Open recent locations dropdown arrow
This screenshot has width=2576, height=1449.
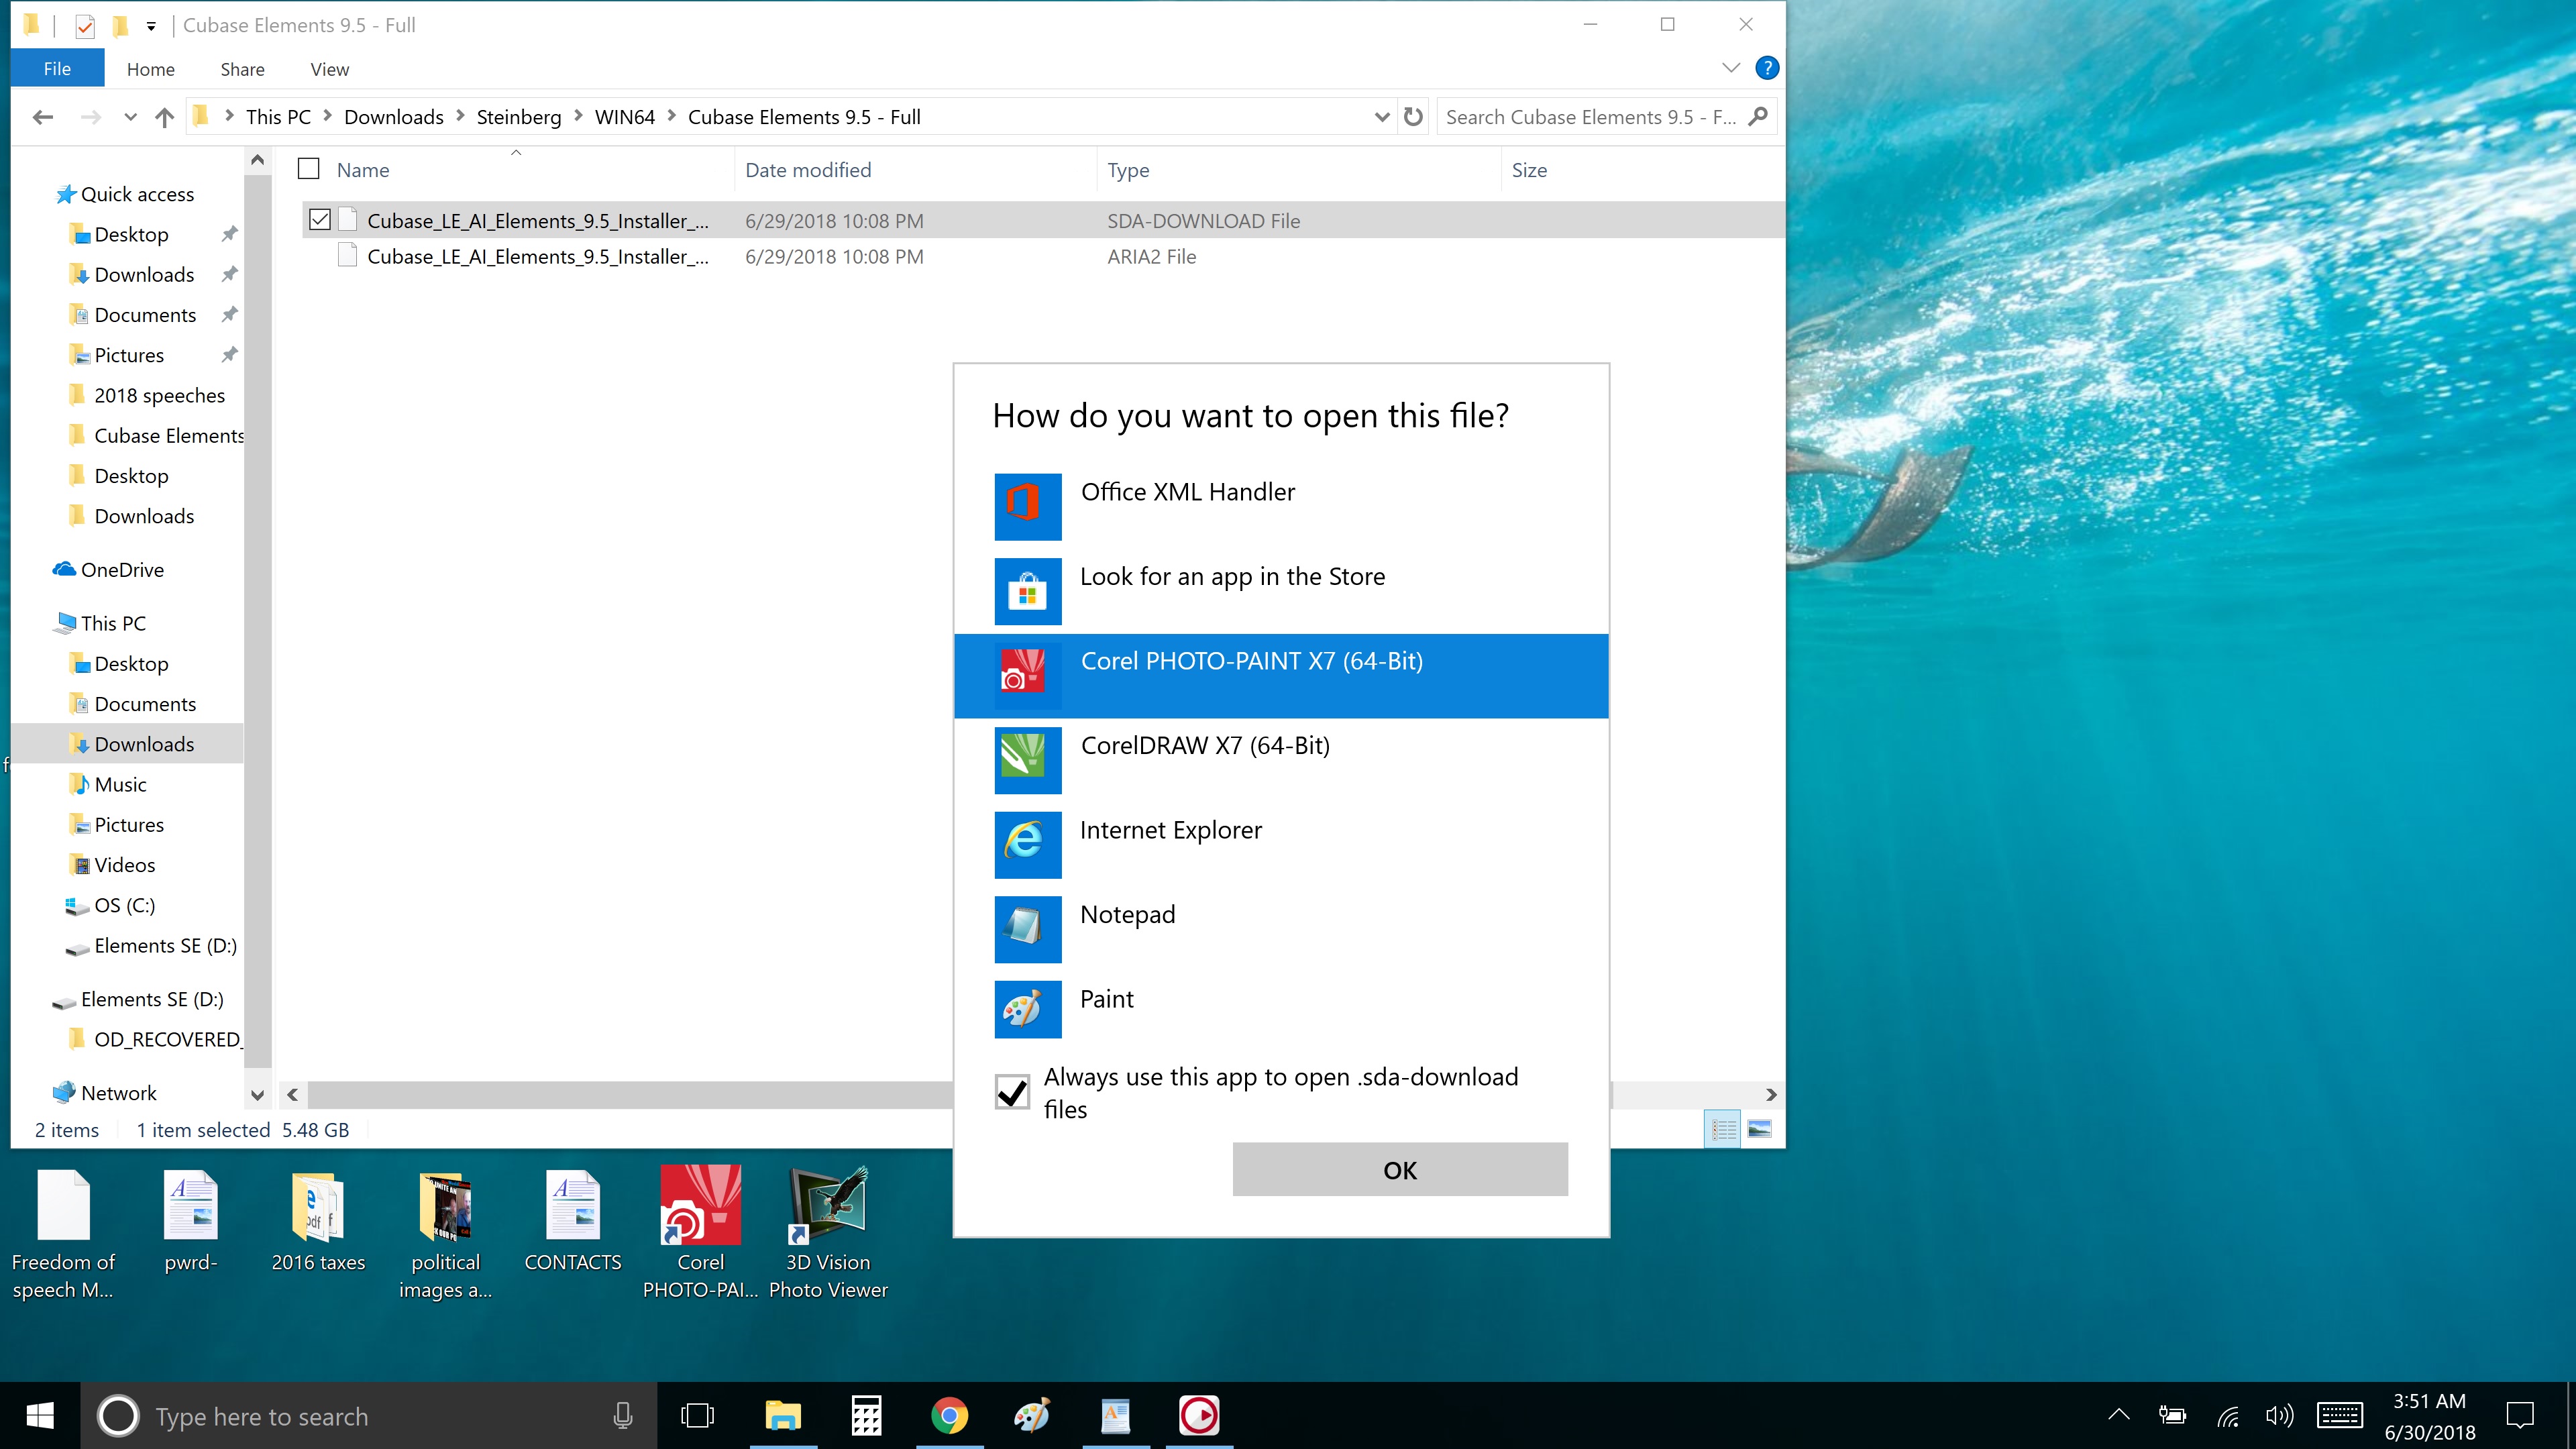point(130,117)
